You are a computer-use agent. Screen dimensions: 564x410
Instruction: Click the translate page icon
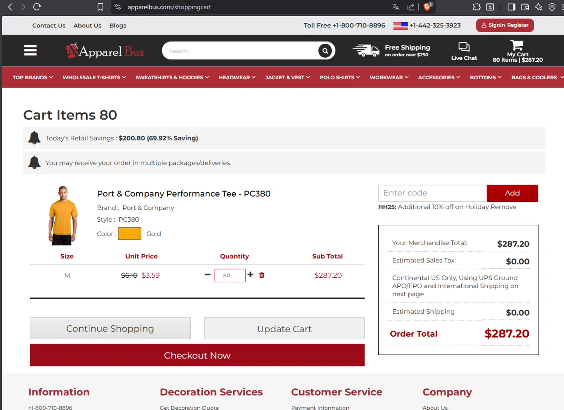[396, 7]
